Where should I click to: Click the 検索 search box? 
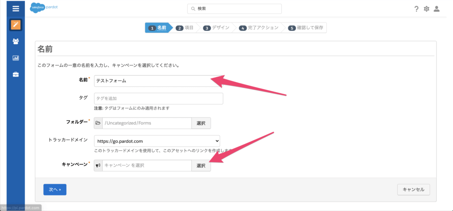pos(234,9)
